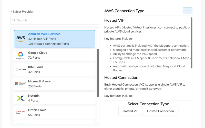
Task: Choose the Google Cloud provider name
Action: [x=38, y=53]
